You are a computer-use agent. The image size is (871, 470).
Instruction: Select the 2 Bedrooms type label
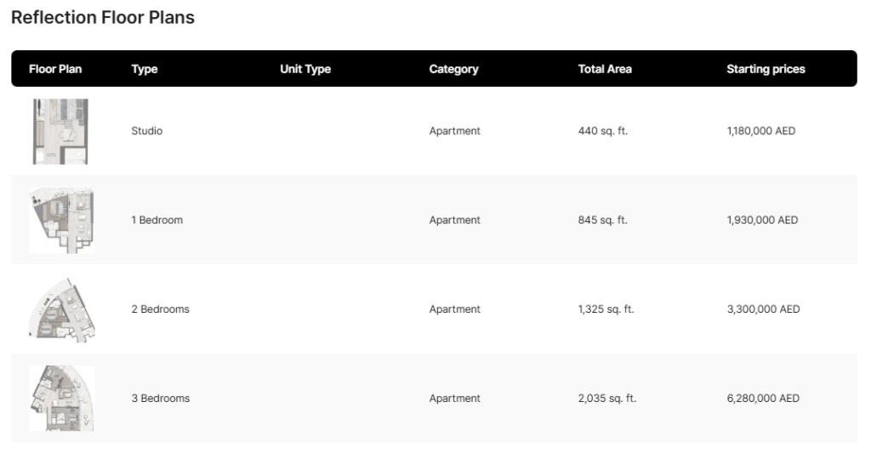[160, 309]
